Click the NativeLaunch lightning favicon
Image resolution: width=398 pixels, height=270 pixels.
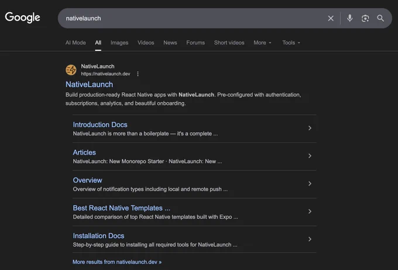71,70
